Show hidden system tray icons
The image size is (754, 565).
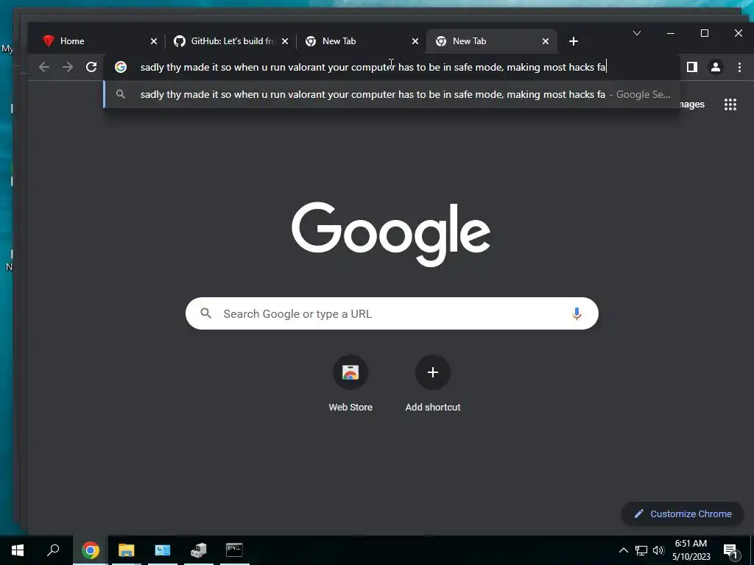click(x=623, y=550)
